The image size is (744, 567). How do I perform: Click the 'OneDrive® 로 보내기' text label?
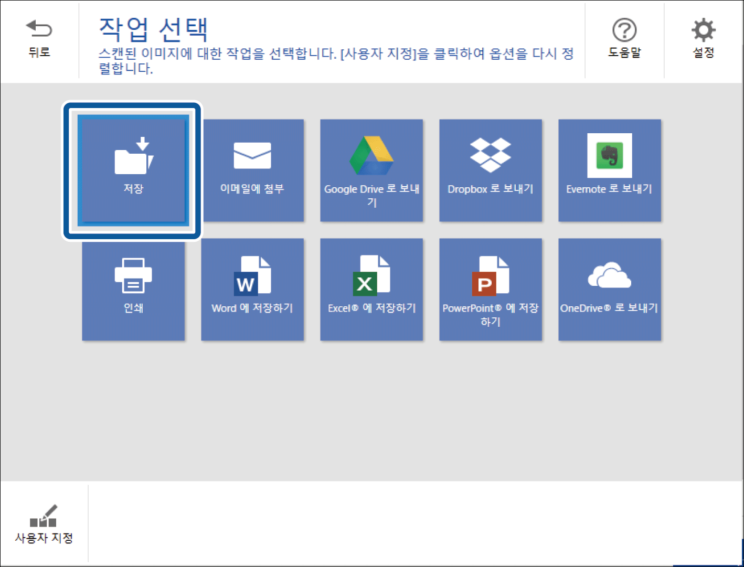(x=609, y=308)
